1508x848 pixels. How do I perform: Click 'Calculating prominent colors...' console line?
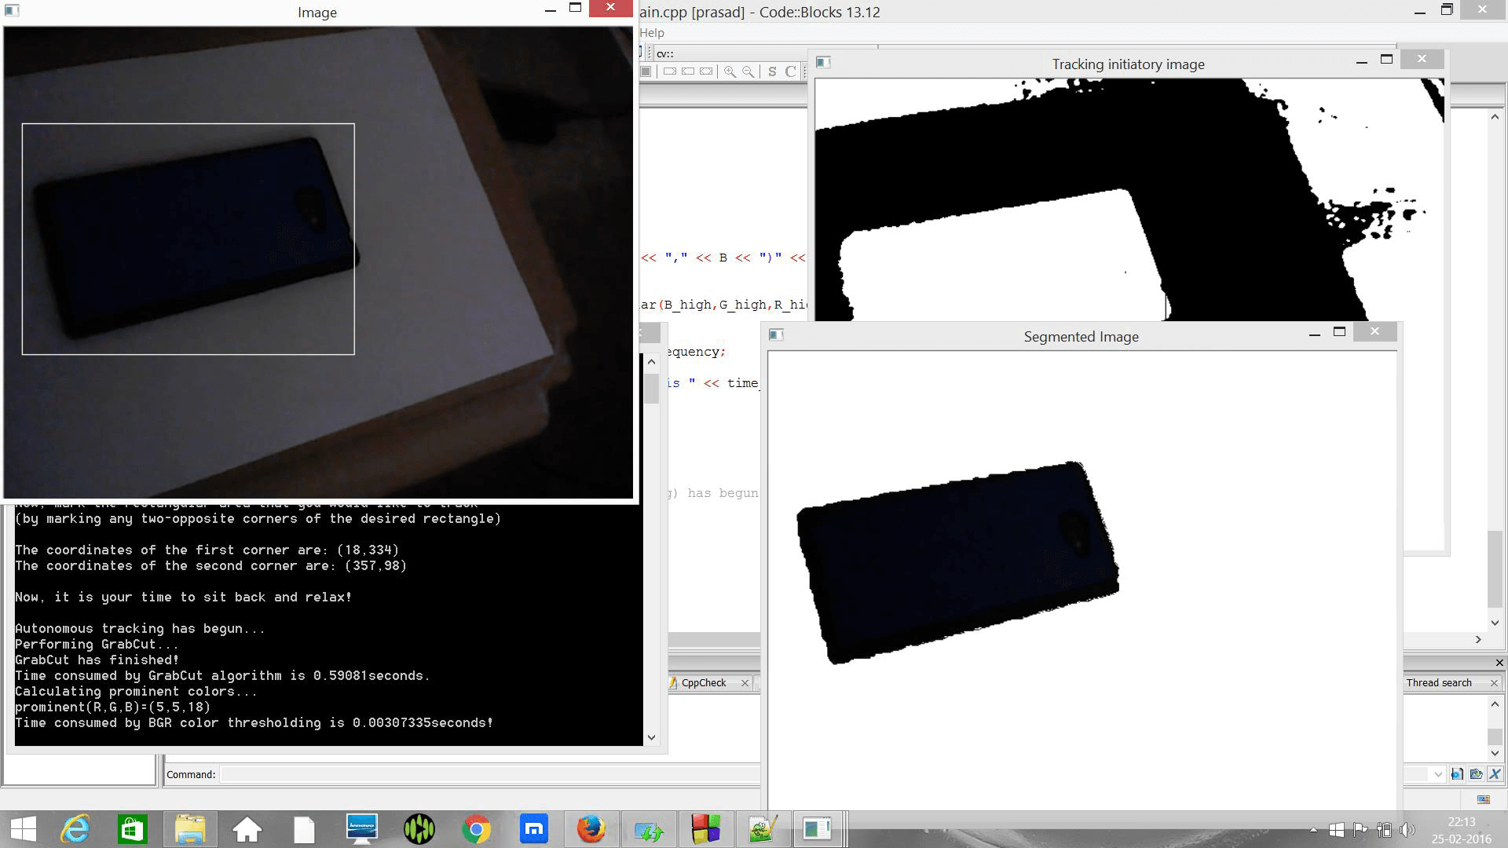[x=136, y=691]
